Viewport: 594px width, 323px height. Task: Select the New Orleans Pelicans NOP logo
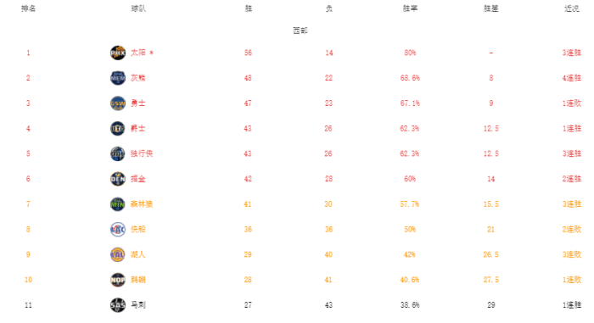pos(118,280)
